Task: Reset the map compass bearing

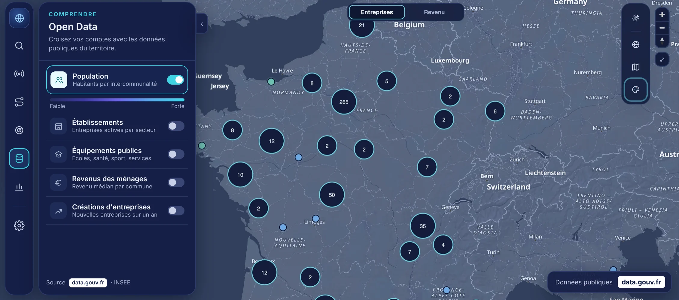Action: [x=662, y=41]
